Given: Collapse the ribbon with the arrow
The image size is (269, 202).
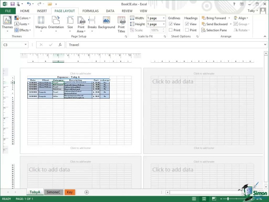Looking at the screenshot, I should click(x=265, y=37).
